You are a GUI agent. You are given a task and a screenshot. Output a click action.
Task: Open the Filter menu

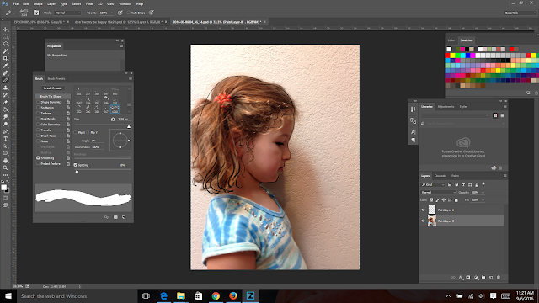click(89, 3)
